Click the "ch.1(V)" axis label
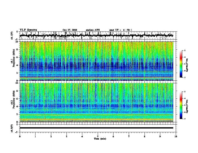Viewport: 198px width, 153px height. pos(12,35)
